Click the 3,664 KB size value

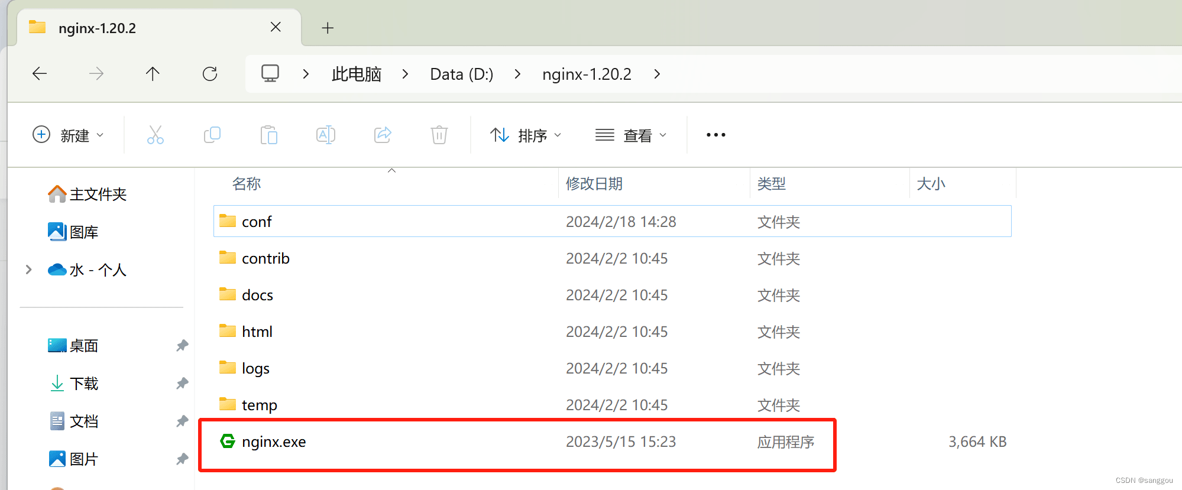pos(977,442)
